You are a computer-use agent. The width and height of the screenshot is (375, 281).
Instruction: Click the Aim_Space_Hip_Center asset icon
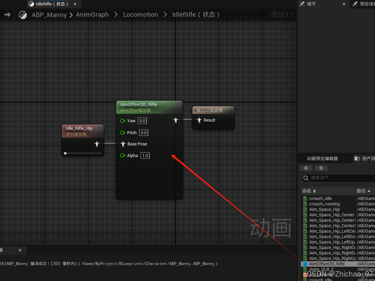click(x=305, y=215)
